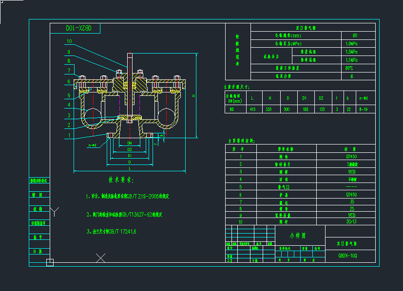Select the vertical H dimension label
Image resolution: width=403 pixels, height=291 pixels.
click(193, 96)
